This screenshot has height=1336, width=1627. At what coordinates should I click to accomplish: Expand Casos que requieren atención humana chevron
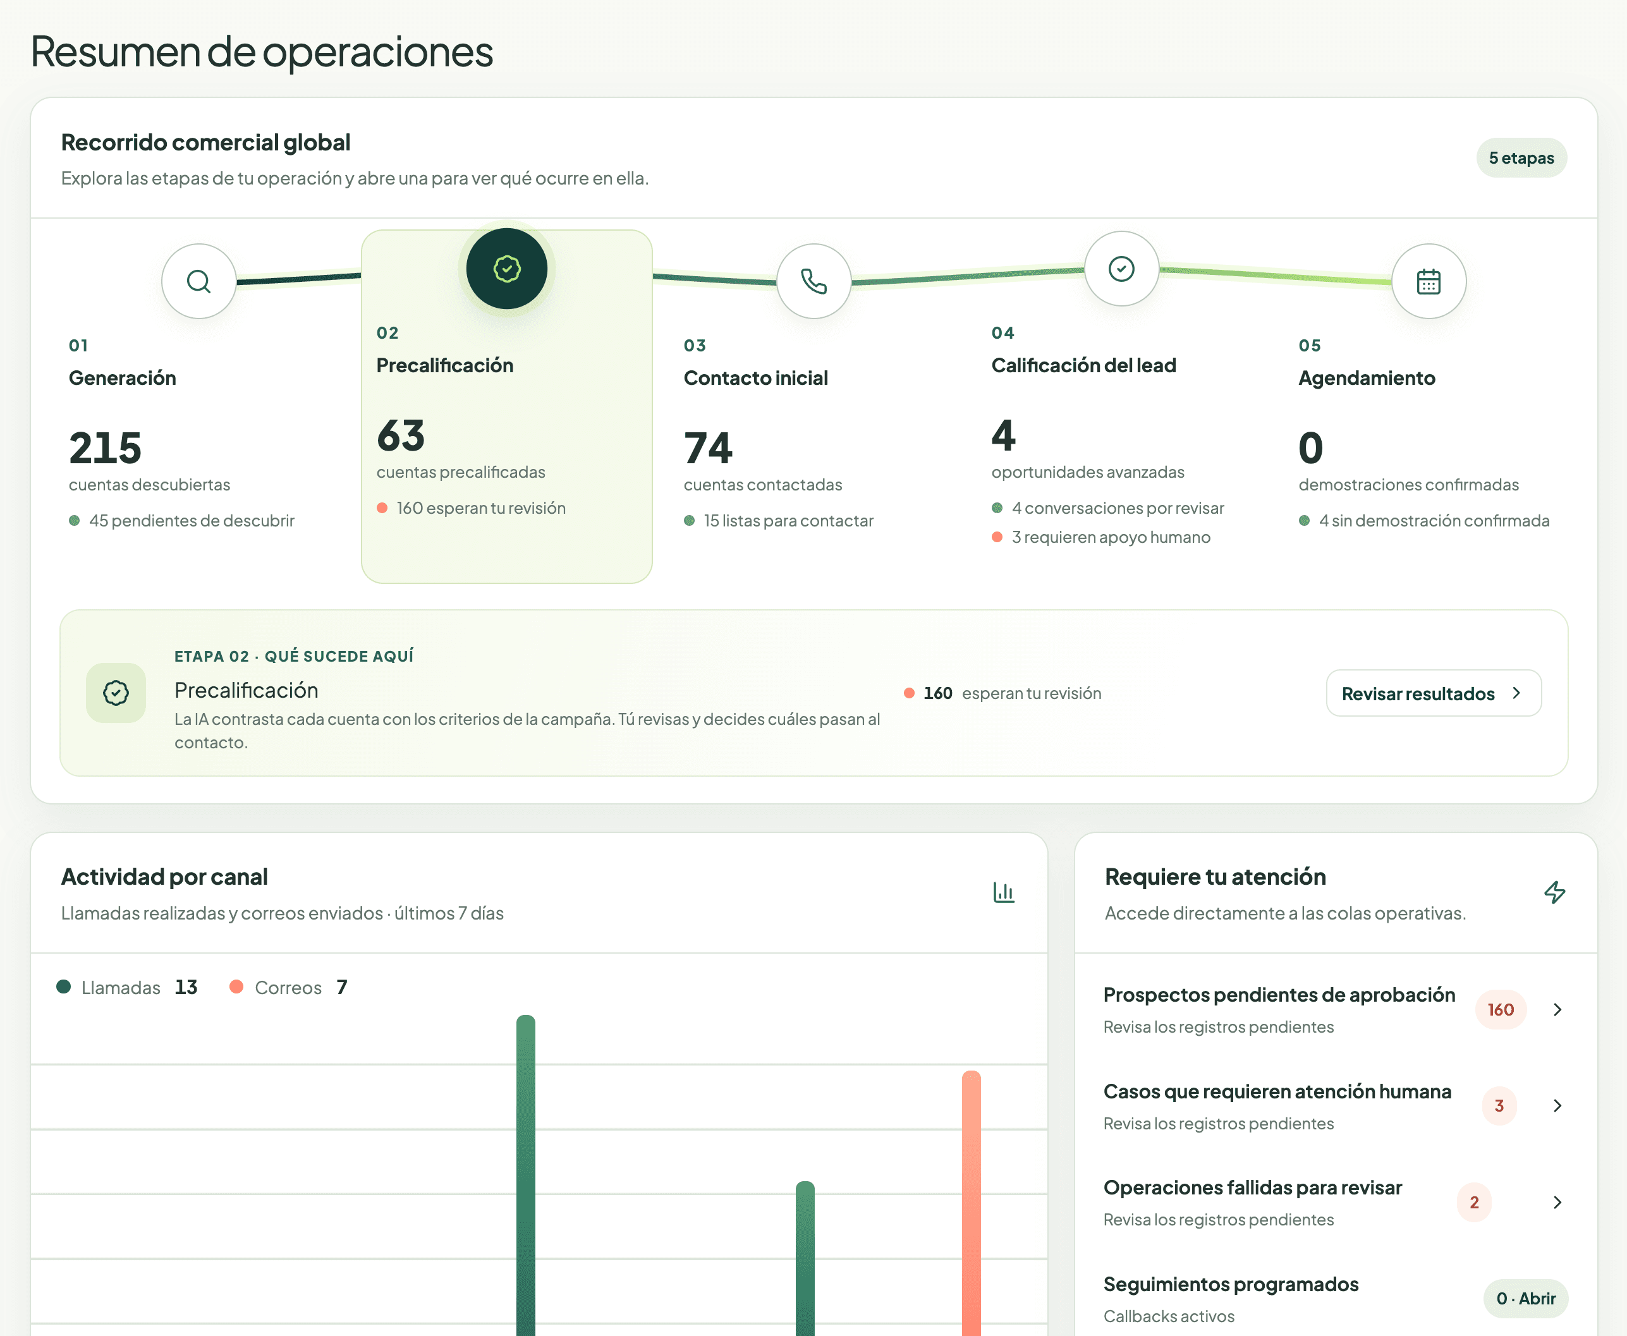coord(1557,1106)
